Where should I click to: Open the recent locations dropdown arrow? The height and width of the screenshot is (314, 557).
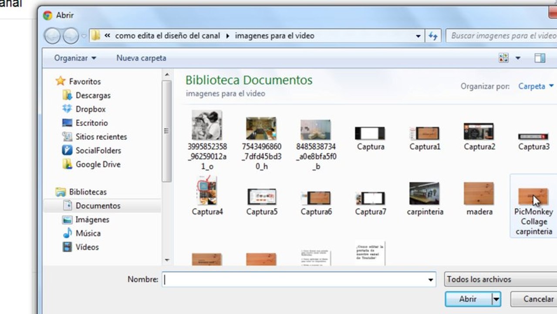click(84, 36)
